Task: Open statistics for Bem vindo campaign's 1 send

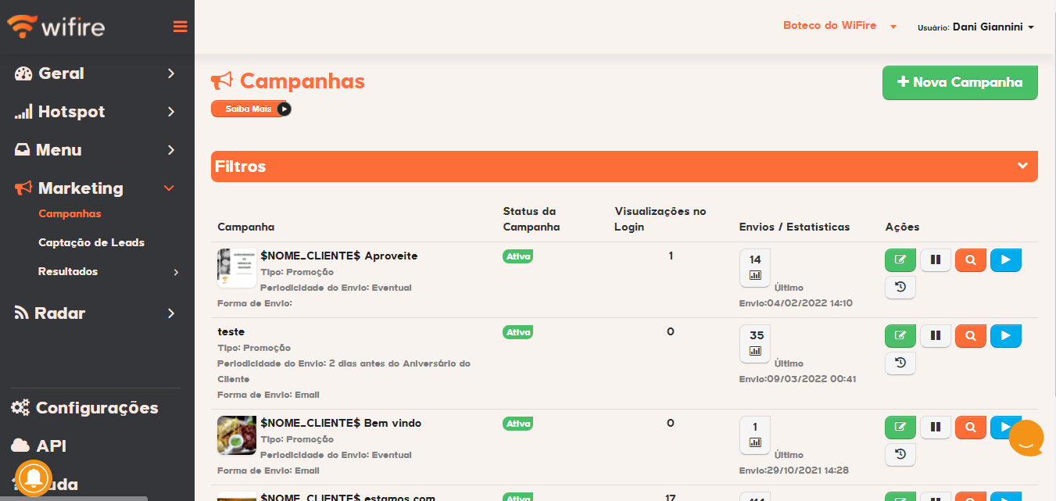Action: [x=755, y=435]
